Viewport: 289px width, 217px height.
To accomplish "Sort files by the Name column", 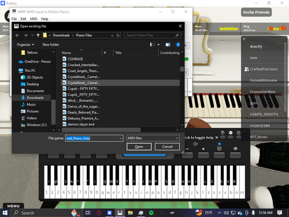I will (66, 53).
